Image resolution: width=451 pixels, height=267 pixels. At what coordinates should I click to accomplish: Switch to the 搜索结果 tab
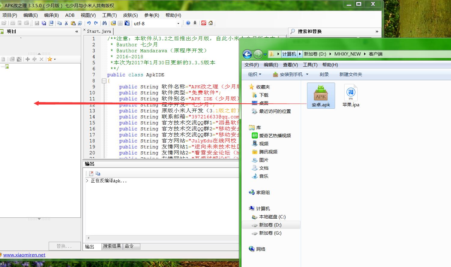coord(112,246)
